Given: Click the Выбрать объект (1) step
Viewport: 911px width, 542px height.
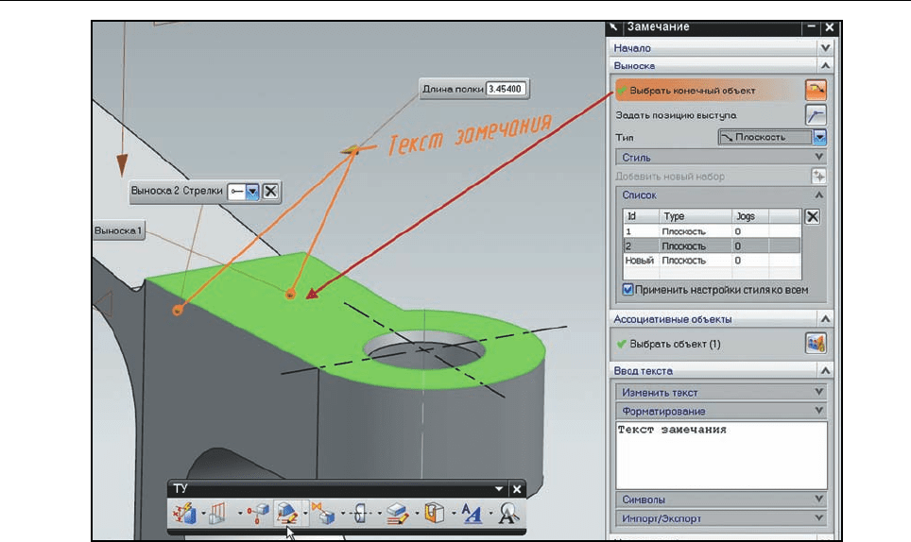Looking at the screenshot, I should click(x=675, y=344).
